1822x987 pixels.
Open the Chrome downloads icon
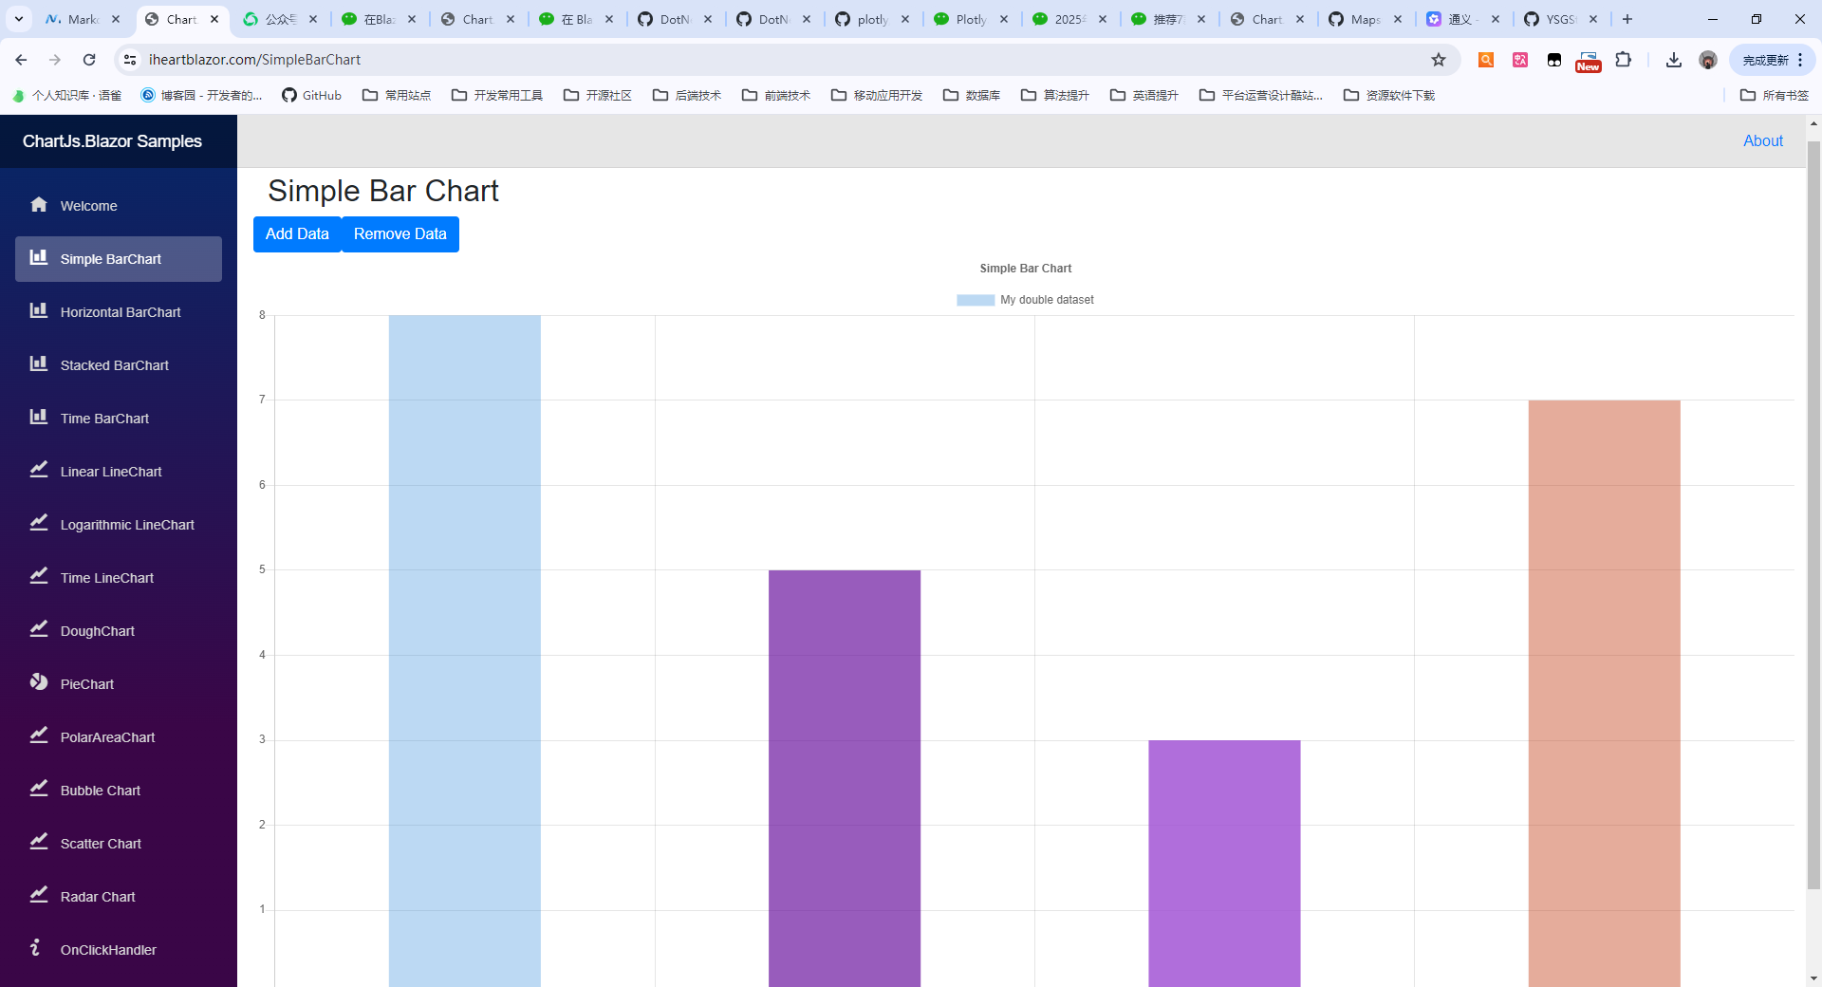coord(1674,60)
